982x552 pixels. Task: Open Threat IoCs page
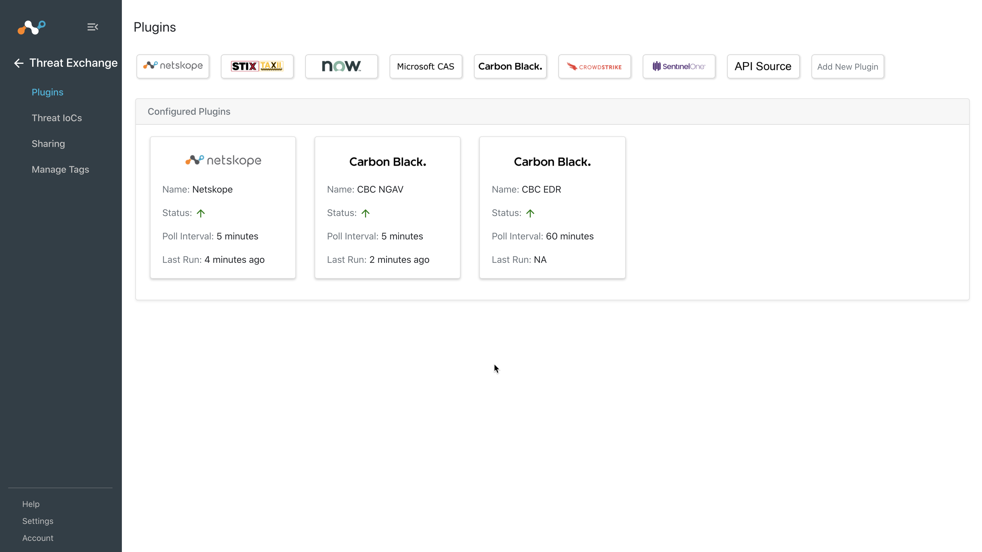(57, 118)
